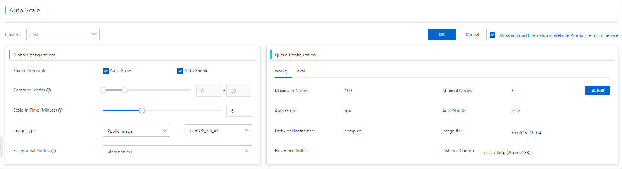
Task: Open the Cluster dropdown showing test
Action: 63,35
